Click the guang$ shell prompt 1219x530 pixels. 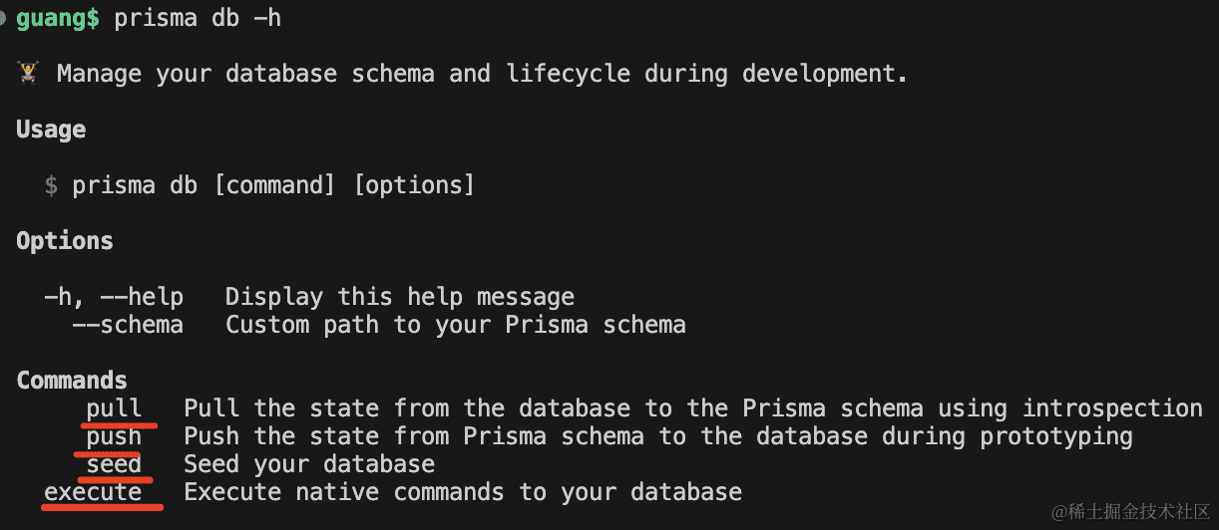tap(58, 18)
